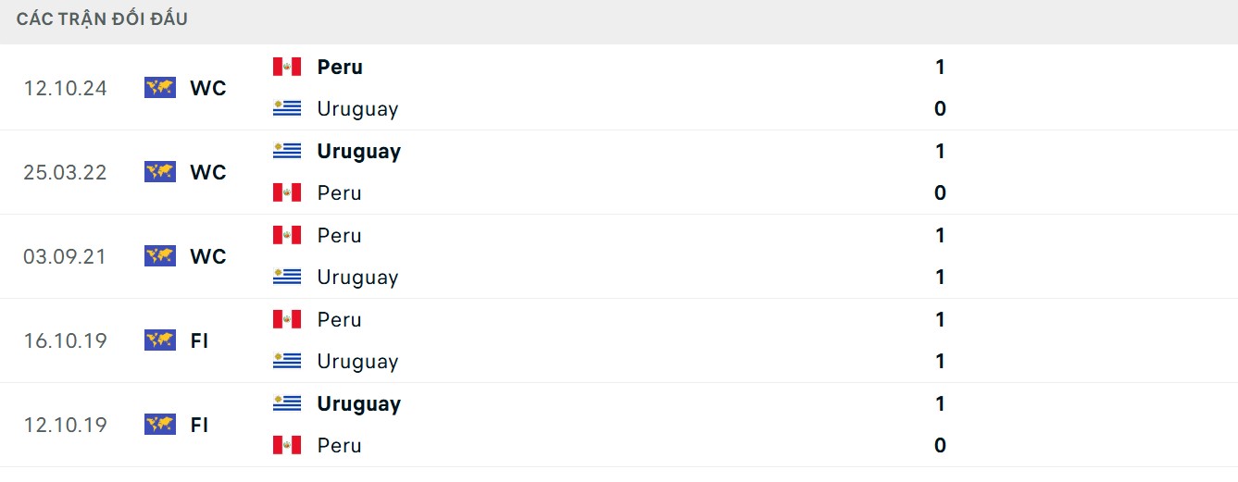Viewport: 1238px width, 482px height.
Task: Click Peru score in 25.03.22 match
Action: [940, 192]
